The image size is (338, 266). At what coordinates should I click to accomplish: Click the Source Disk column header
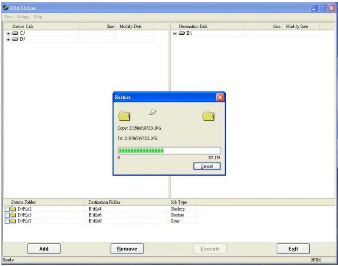coord(41,26)
